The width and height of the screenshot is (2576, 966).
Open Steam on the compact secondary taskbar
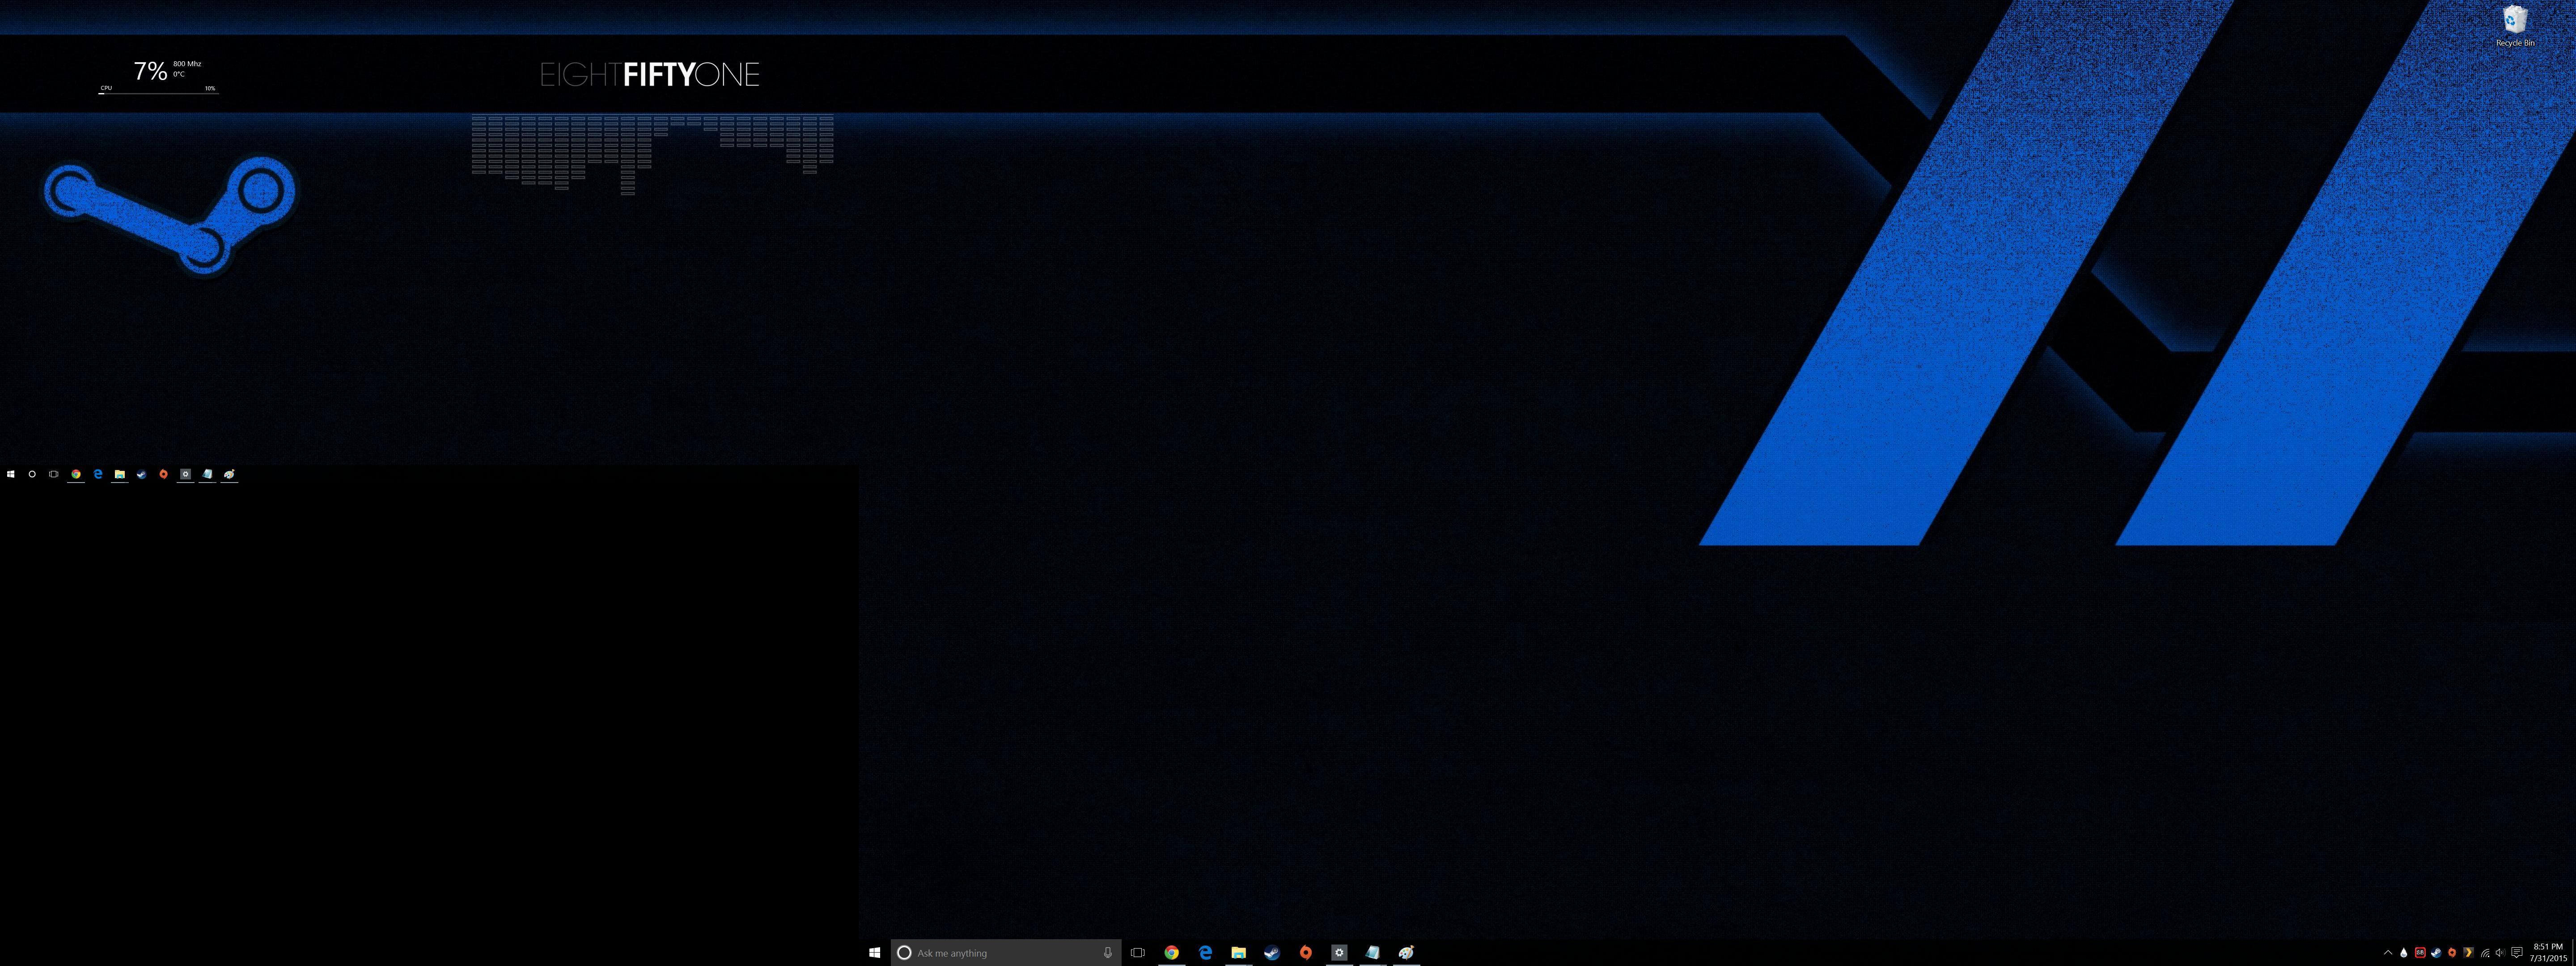coord(142,474)
